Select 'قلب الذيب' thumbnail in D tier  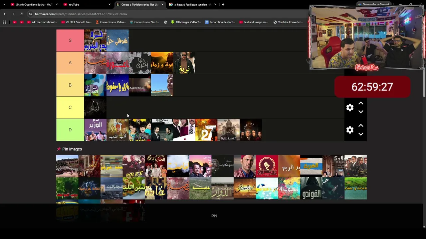[117, 130]
